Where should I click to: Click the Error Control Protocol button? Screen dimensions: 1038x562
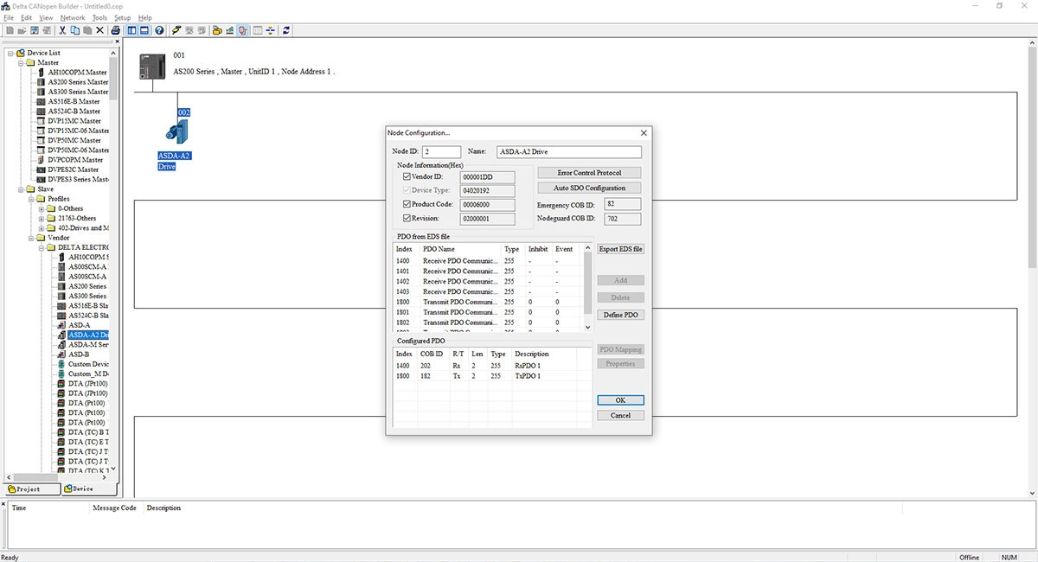tap(589, 173)
